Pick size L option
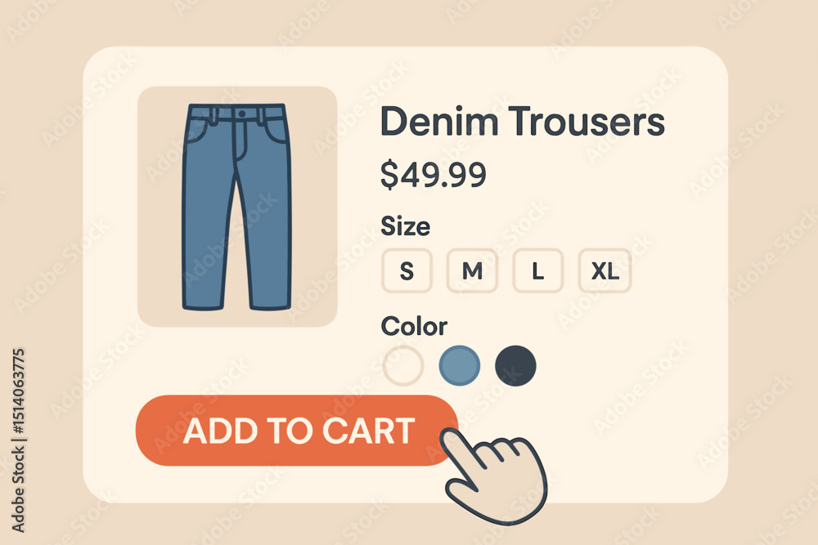The image size is (818, 545). pos(538,270)
